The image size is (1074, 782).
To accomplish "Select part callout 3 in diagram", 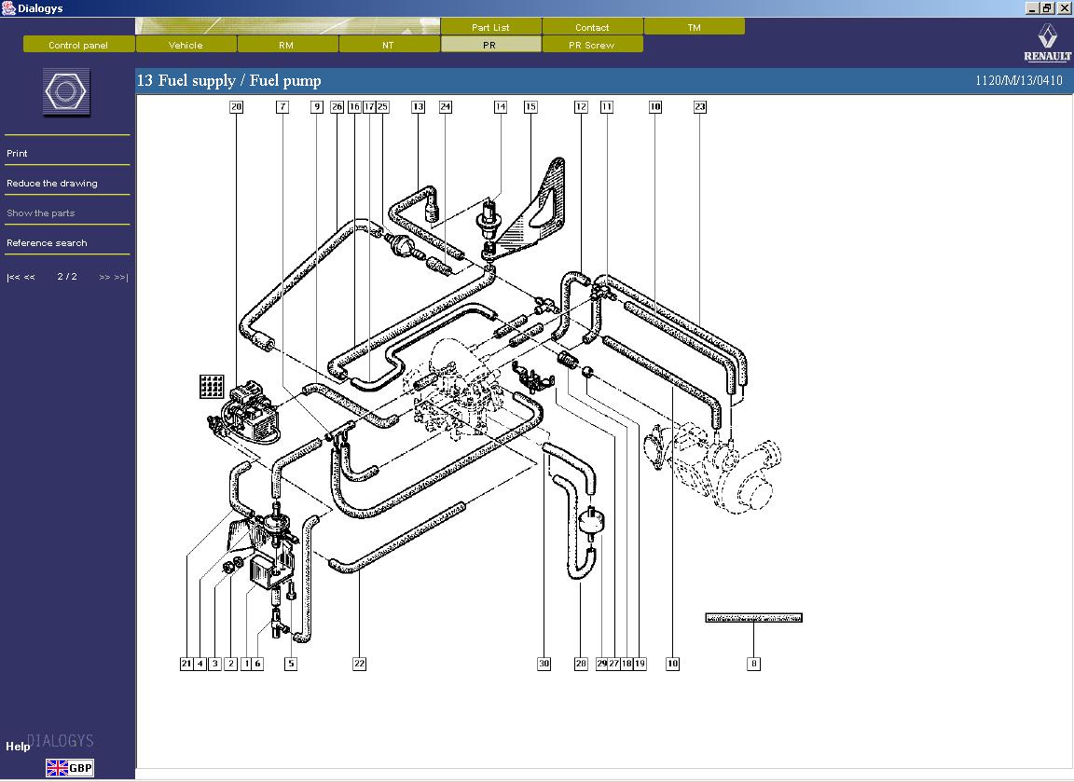I will 215,664.
